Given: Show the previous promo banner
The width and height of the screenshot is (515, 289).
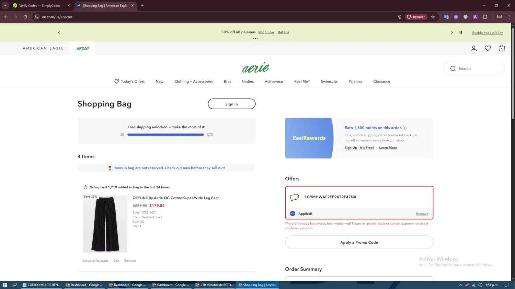Looking at the screenshot, I should (x=59, y=33).
